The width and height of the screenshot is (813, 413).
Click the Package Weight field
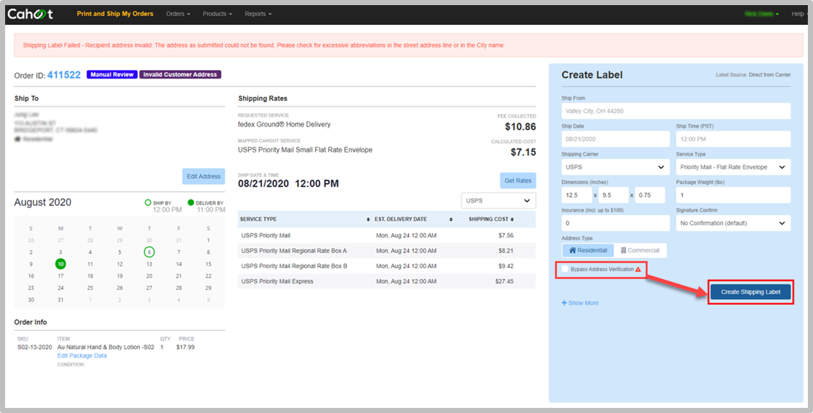(x=733, y=195)
